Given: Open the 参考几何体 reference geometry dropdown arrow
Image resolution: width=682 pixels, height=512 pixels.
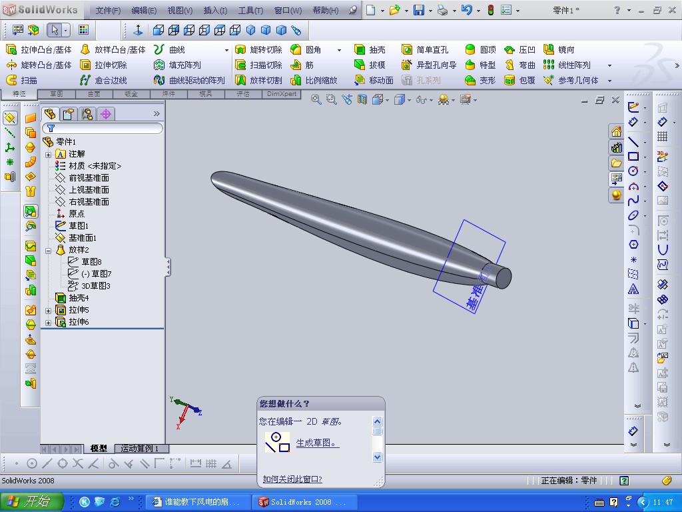Looking at the screenshot, I should click(609, 81).
